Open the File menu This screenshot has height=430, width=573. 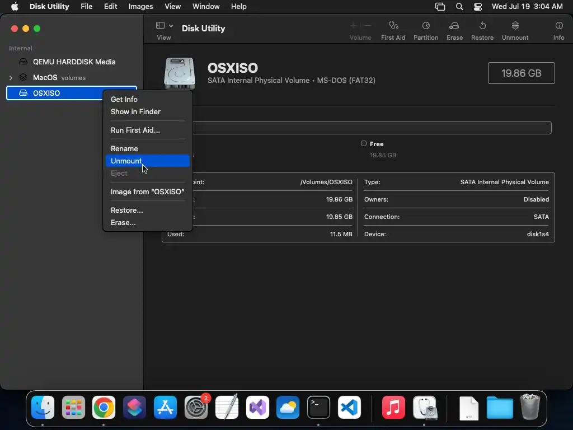coord(87,7)
